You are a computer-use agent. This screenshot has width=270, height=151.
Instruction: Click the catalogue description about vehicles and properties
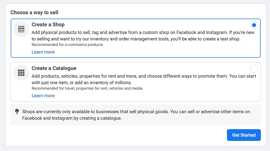tap(144, 76)
